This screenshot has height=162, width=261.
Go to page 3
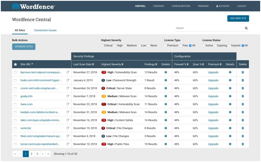point(37,154)
